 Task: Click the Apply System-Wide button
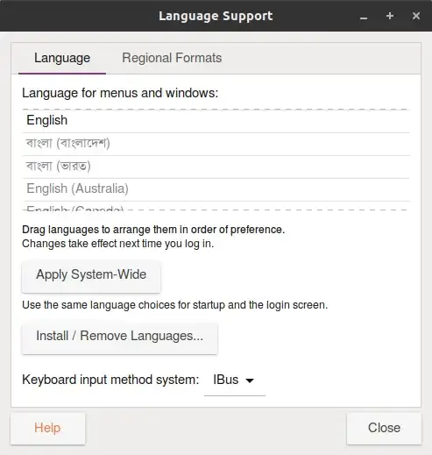point(91,276)
